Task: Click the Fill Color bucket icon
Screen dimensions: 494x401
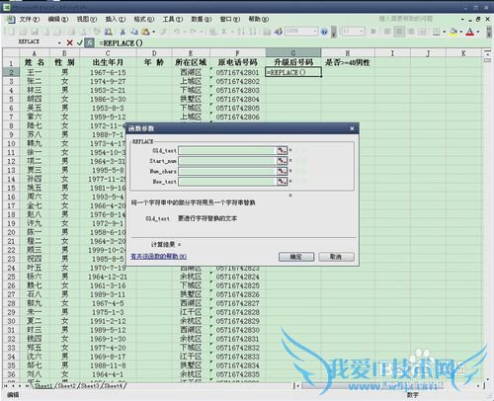Action: pos(453,32)
